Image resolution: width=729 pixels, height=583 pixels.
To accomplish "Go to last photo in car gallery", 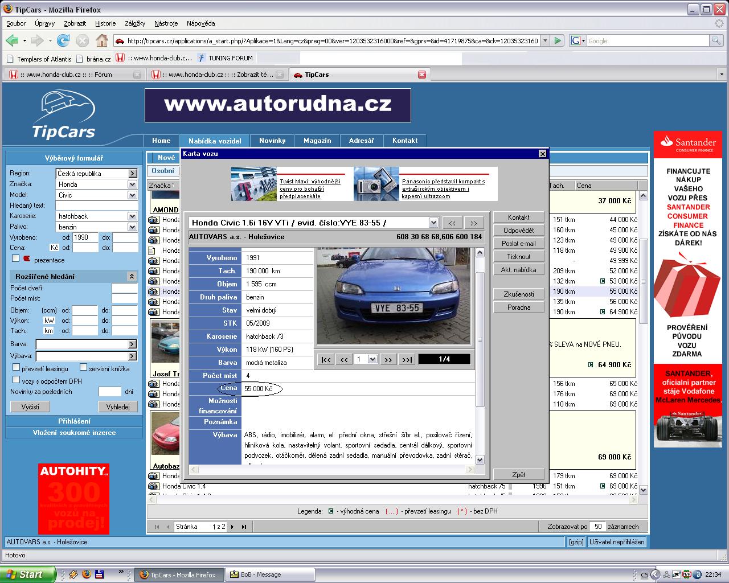I will [407, 359].
